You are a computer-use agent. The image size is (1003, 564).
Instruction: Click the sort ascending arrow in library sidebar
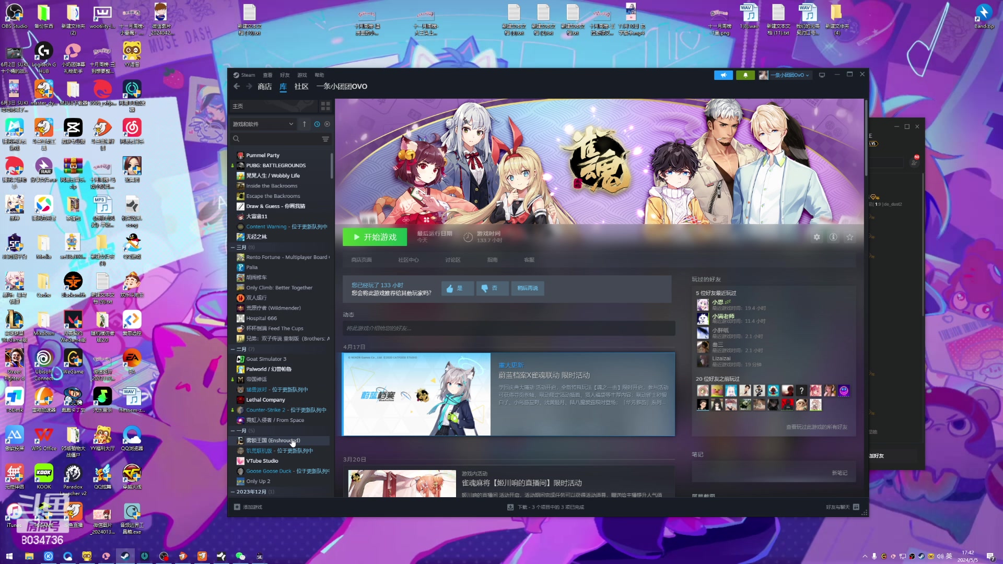point(304,124)
